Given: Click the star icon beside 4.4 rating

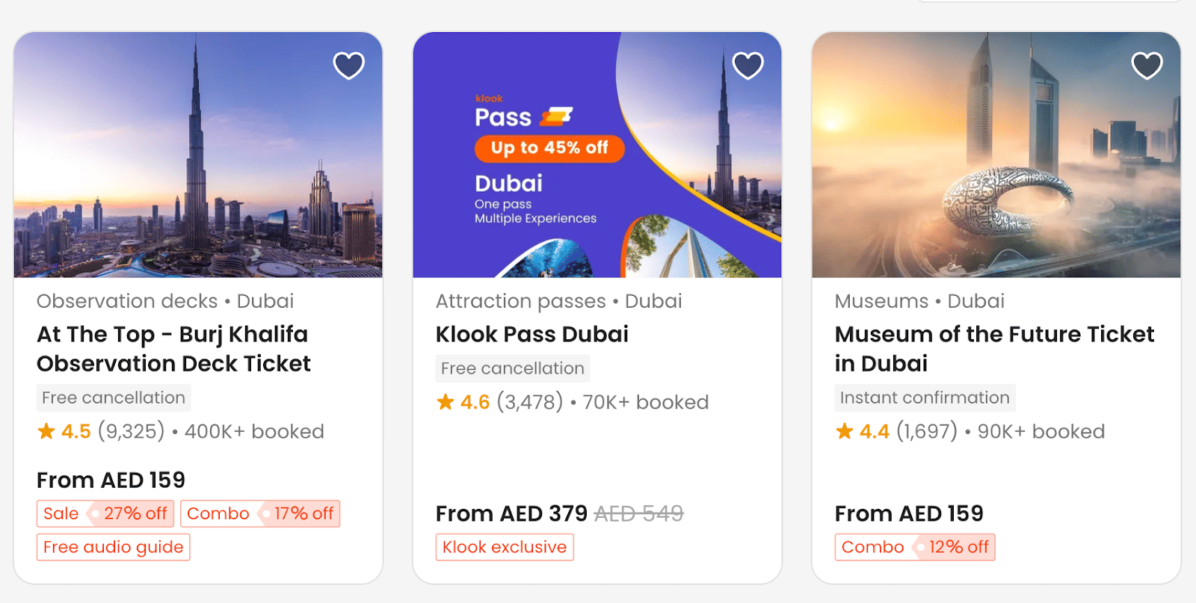Looking at the screenshot, I should (845, 431).
